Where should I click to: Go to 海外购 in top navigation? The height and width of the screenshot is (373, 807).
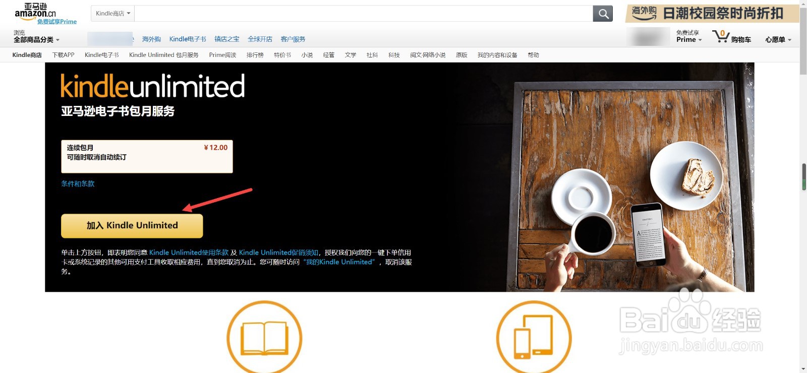pos(151,39)
